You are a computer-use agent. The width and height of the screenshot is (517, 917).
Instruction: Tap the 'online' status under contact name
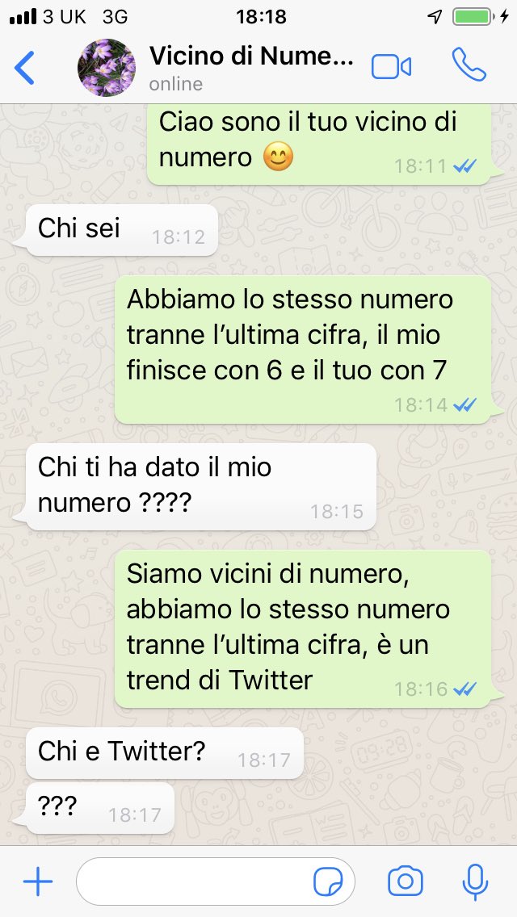pos(175,84)
